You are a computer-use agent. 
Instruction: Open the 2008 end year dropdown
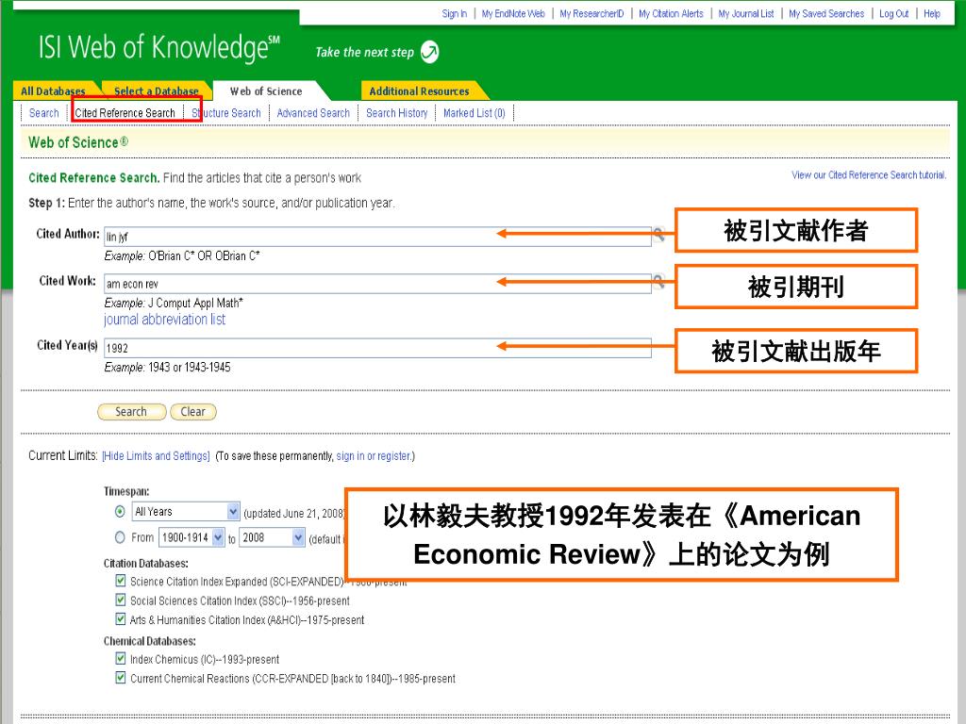[272, 537]
